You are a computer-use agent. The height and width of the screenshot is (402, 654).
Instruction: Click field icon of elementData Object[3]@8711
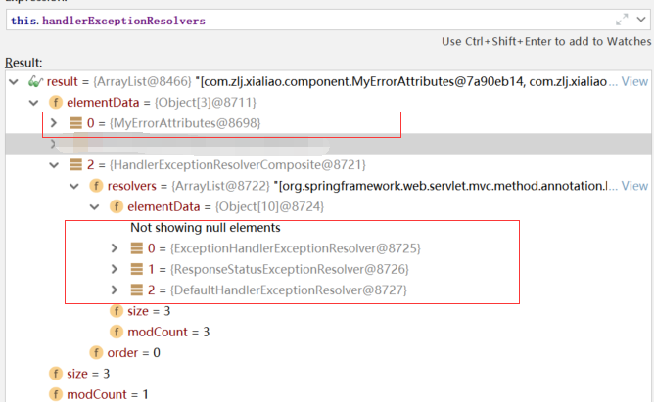pyautogui.click(x=56, y=102)
